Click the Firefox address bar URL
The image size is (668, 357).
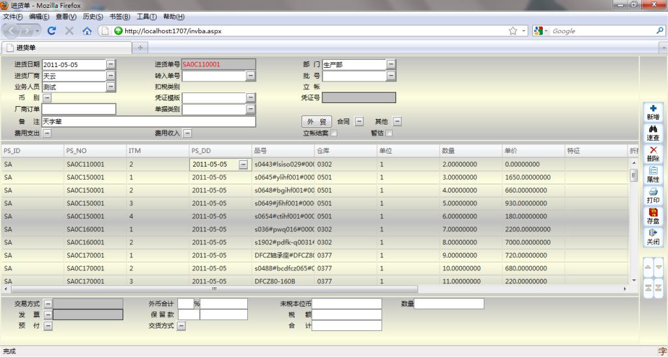click(x=173, y=31)
